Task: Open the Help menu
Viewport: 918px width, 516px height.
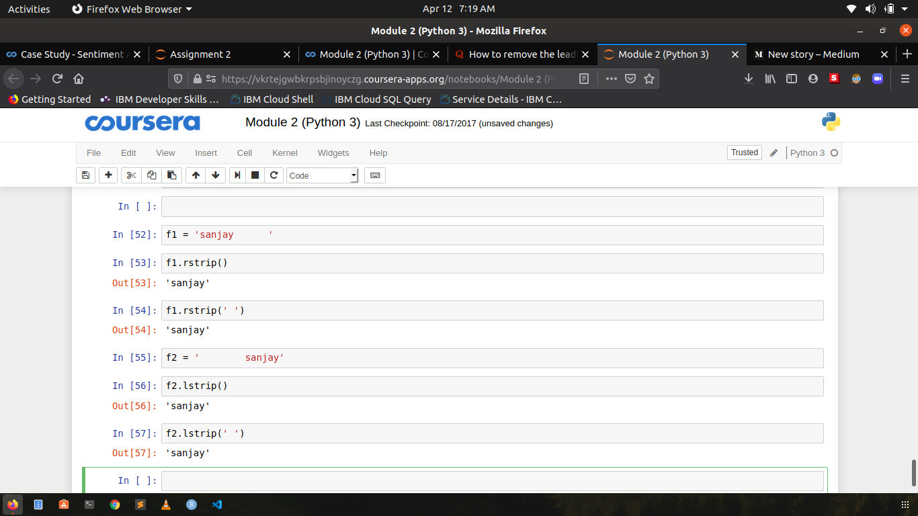Action: coord(378,153)
